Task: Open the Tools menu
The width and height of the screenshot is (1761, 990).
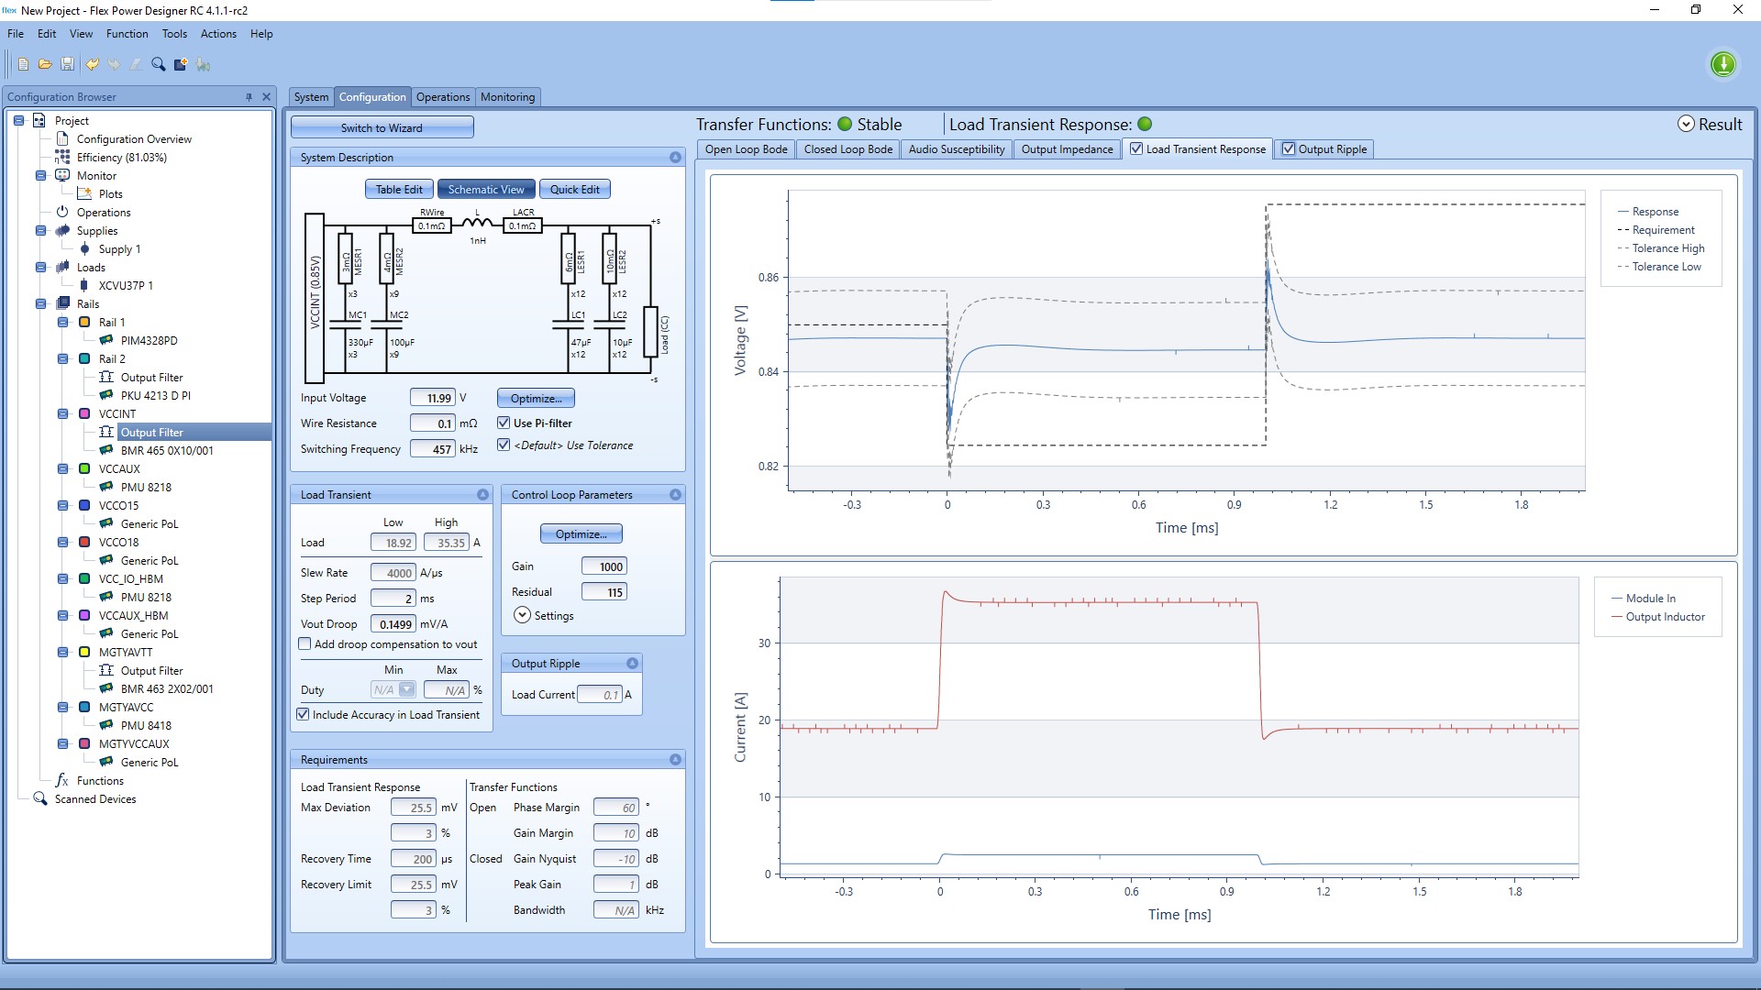Action: [174, 34]
